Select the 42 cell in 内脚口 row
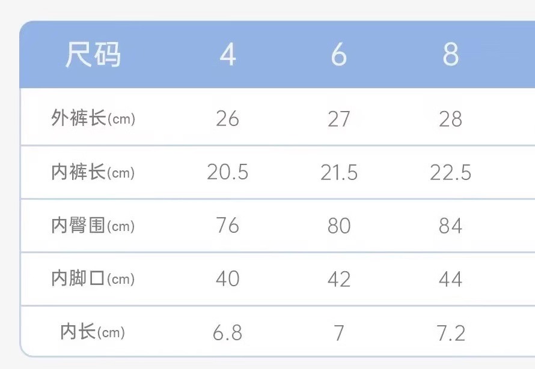 339,279
